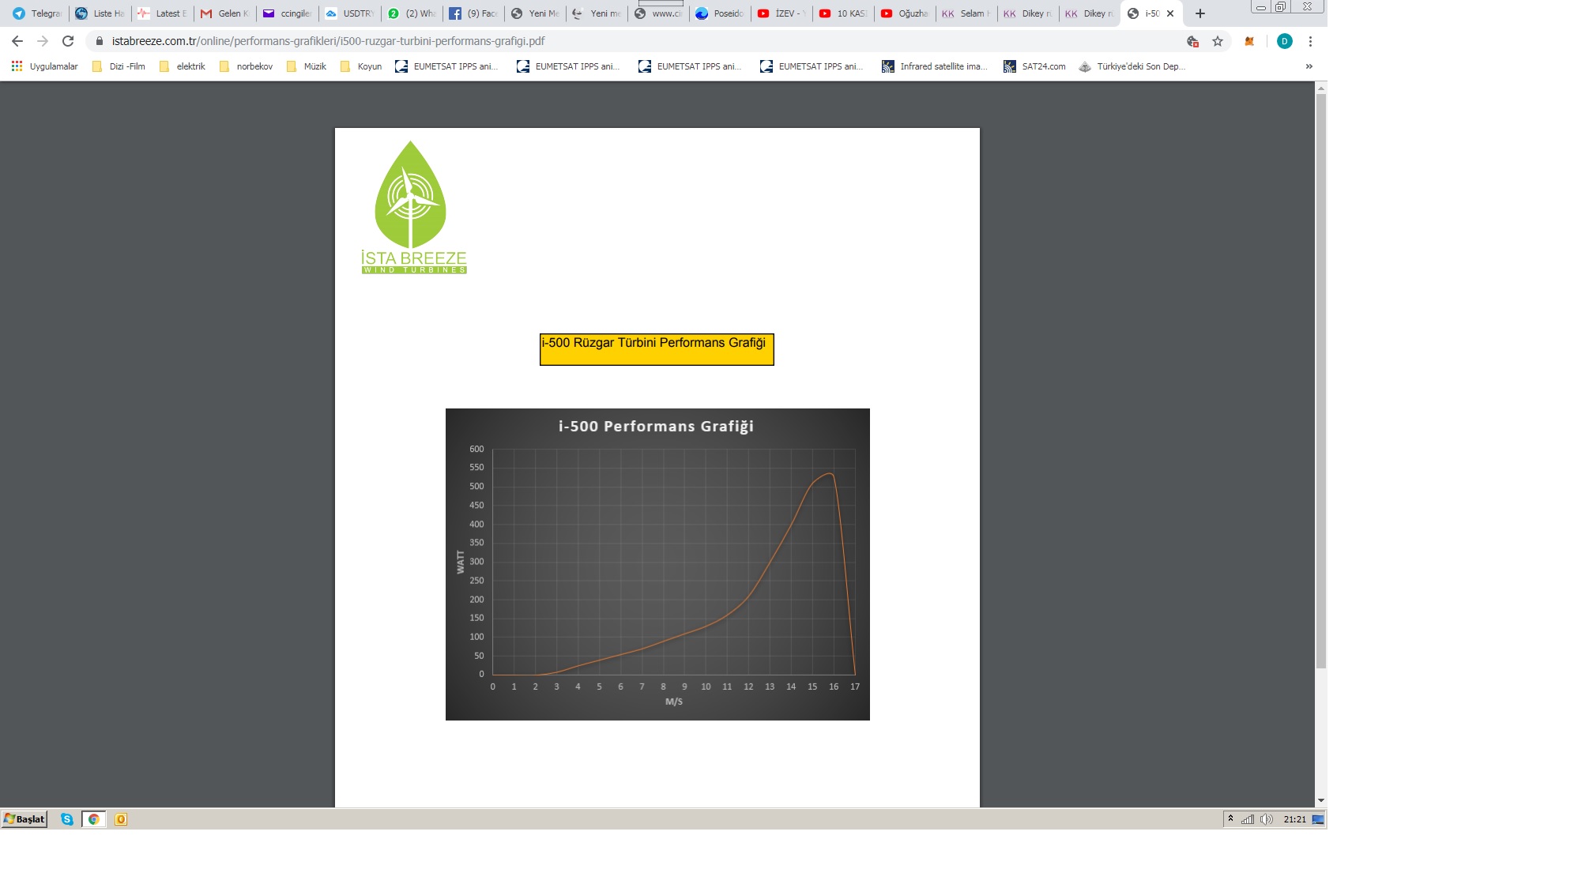1578x888 pixels.
Task: Click the scrollbar up arrow
Action: point(1320,88)
